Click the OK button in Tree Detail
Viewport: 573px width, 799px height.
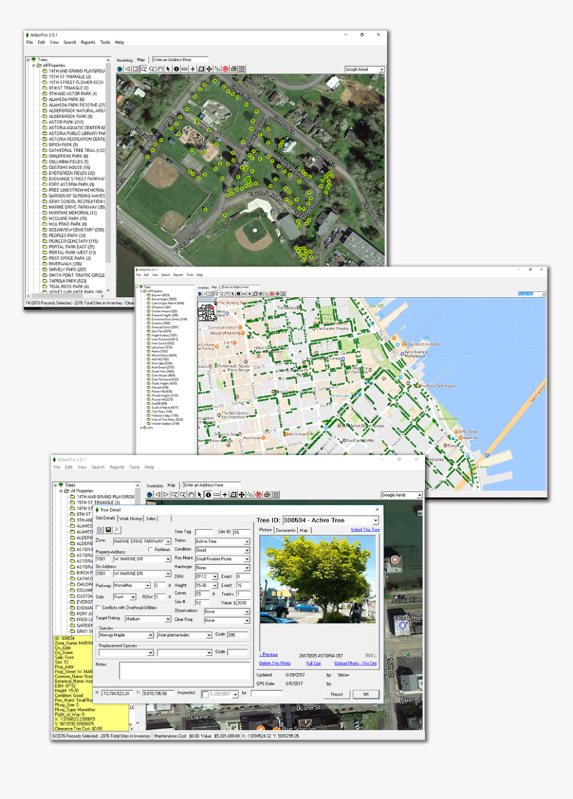[366, 694]
